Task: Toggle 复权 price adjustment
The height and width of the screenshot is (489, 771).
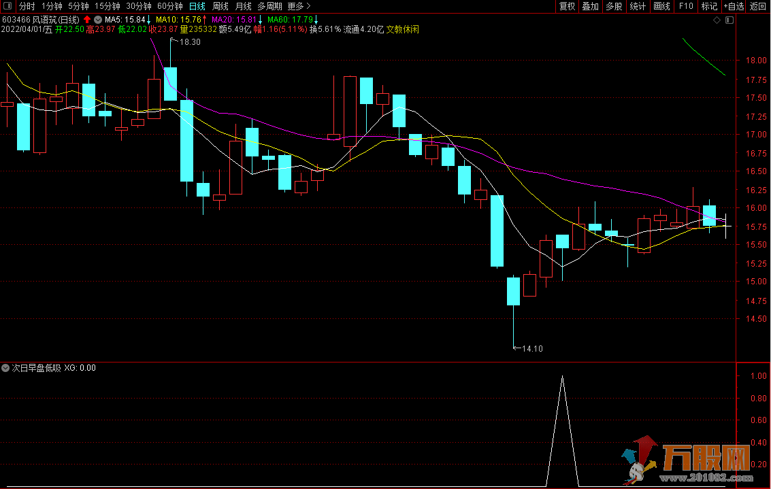Action: tap(567, 7)
